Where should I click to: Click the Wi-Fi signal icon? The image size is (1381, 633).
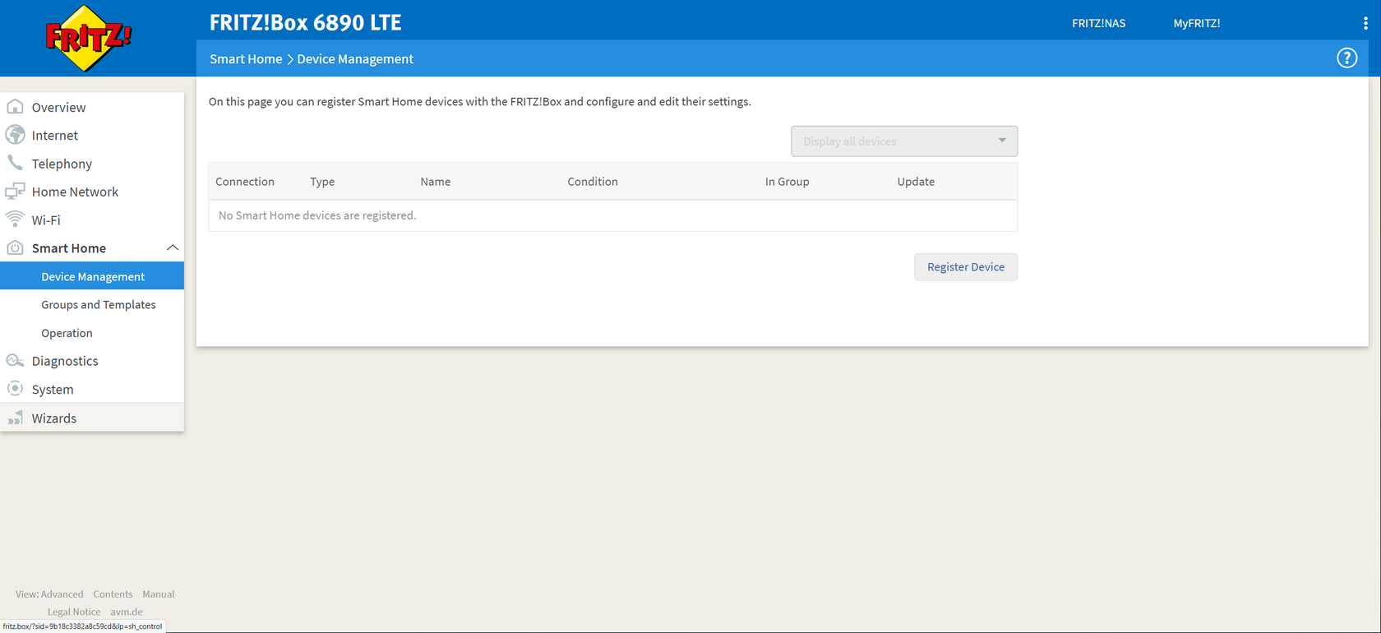click(15, 219)
